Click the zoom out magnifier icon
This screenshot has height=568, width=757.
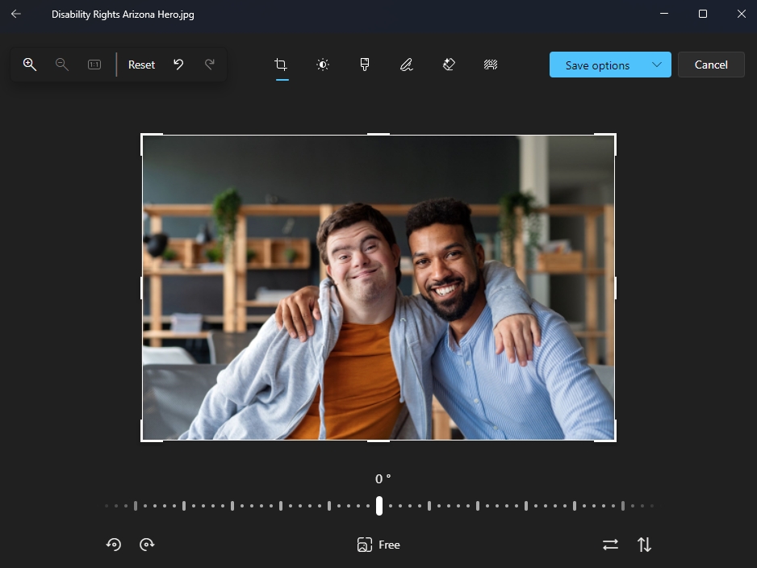click(62, 65)
